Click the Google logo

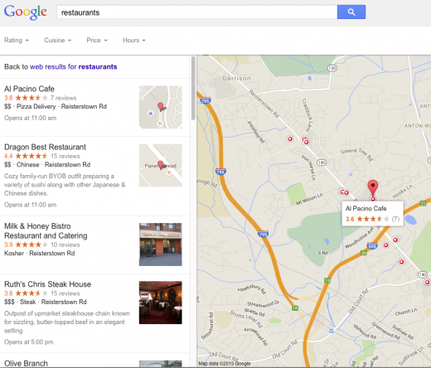(x=26, y=12)
